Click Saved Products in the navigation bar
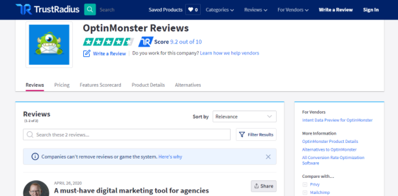Viewport: 398px width, 196px height. pos(165,10)
